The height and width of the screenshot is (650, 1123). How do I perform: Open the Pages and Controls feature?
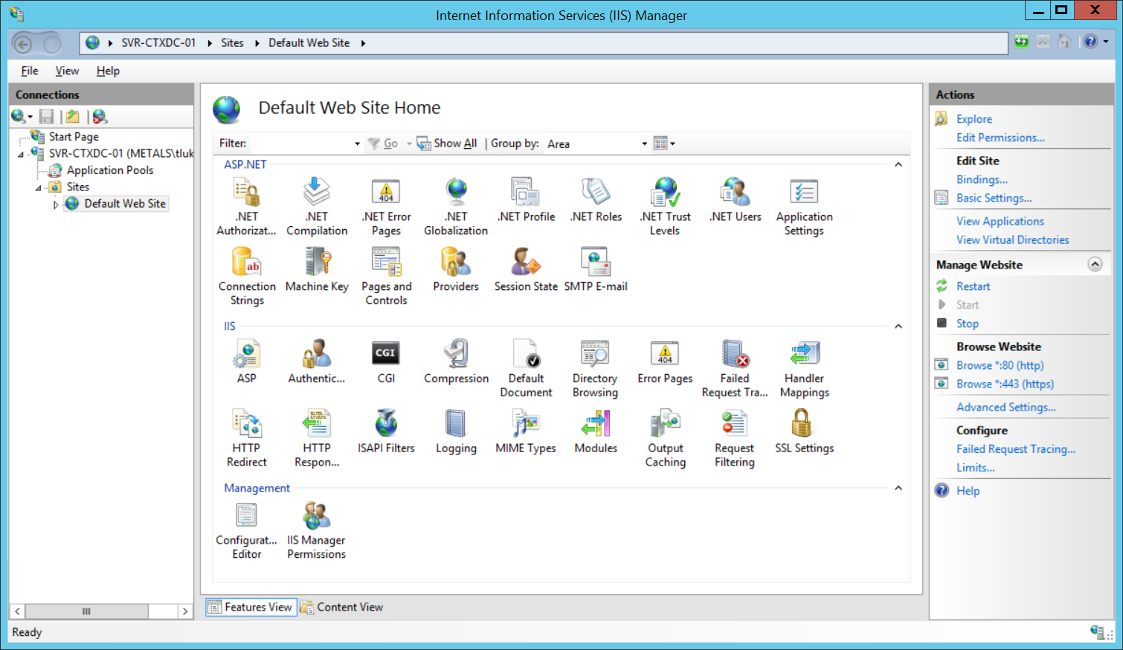[386, 277]
